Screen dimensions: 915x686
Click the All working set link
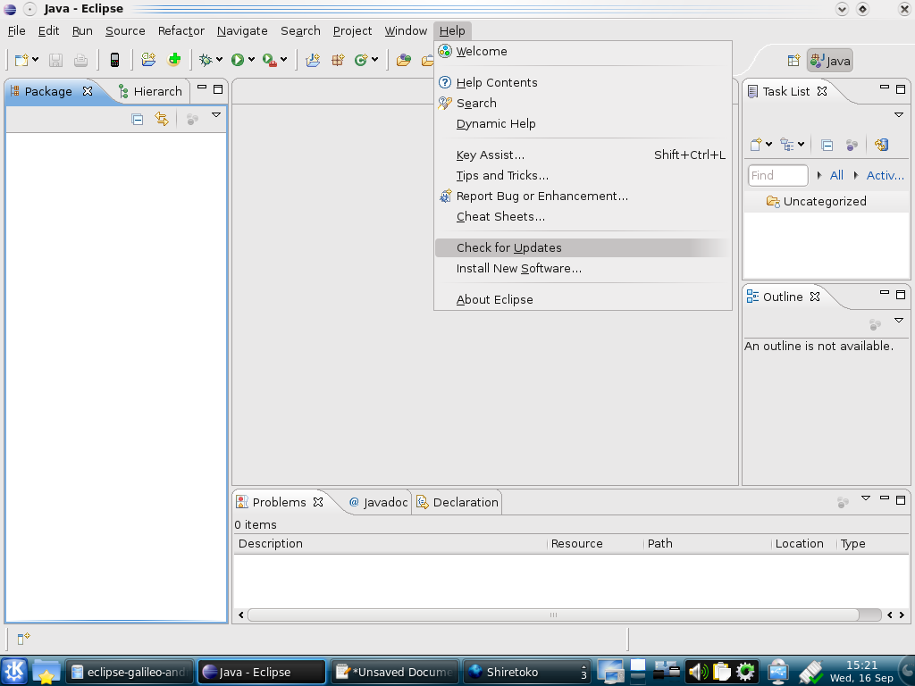836,176
